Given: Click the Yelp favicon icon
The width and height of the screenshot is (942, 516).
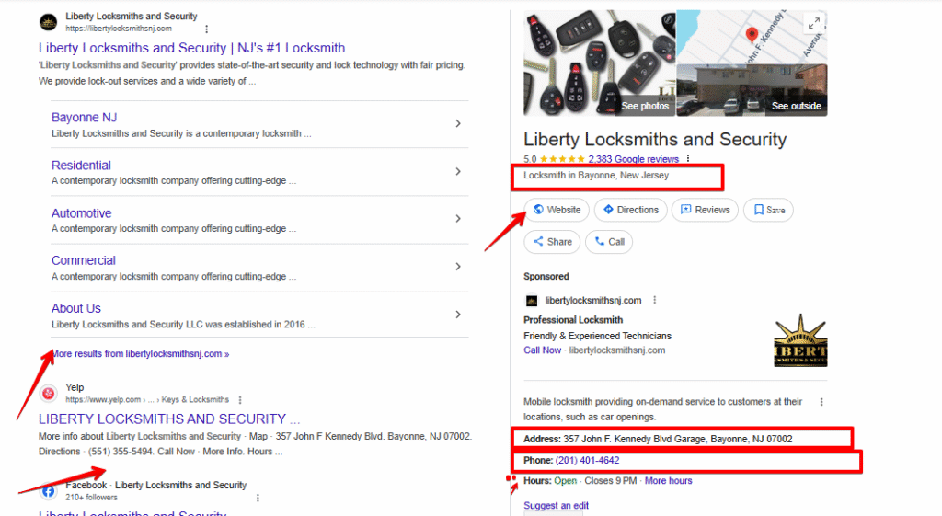Looking at the screenshot, I should (48, 394).
